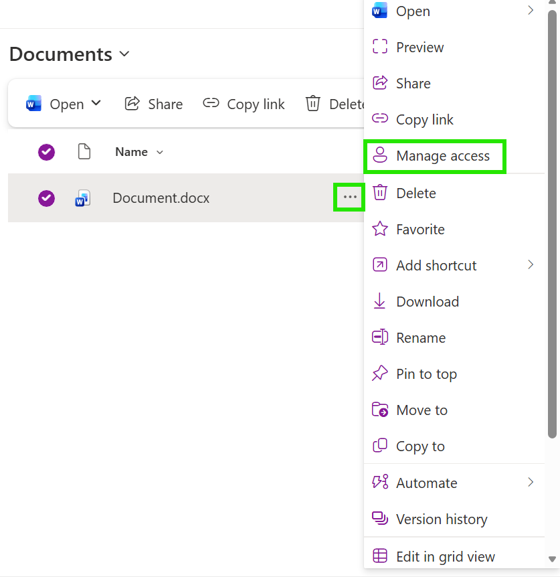Toggle the select-all checkmark in header row
Viewport: 560px width, 577px height.
click(x=46, y=152)
